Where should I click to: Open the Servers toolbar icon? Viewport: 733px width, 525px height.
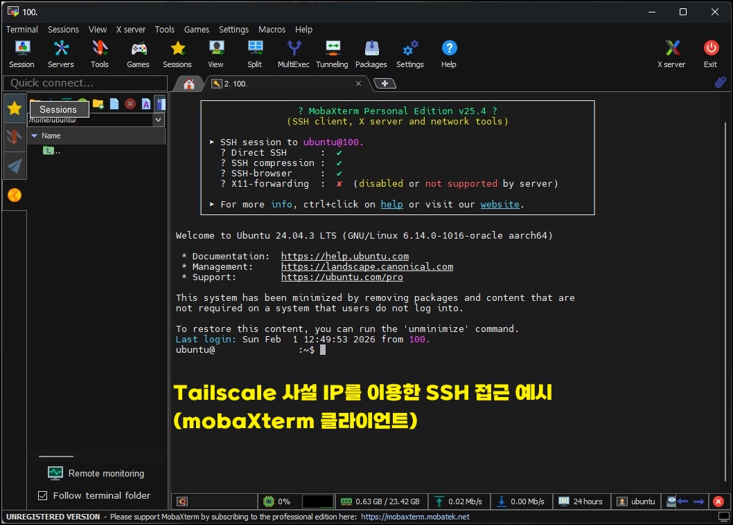click(61, 54)
